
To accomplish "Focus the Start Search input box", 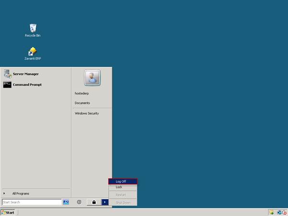I will pyautogui.click(x=32, y=202).
